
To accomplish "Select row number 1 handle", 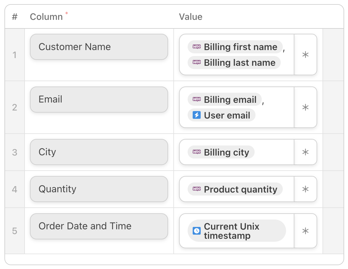I will coord(15,55).
